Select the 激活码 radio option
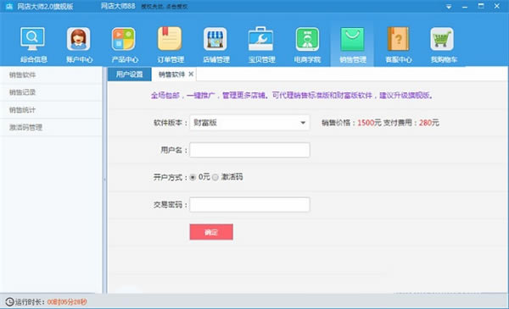Viewport: 509px width, 309px height. (215, 178)
